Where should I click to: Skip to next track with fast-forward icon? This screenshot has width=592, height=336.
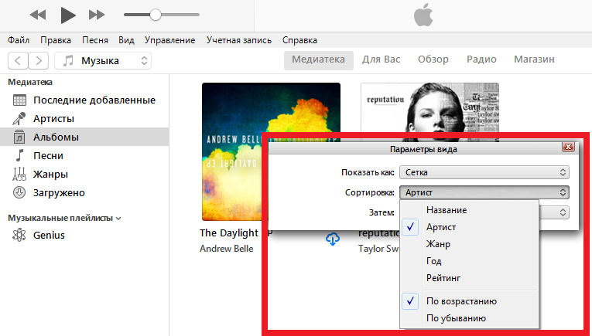(x=97, y=14)
